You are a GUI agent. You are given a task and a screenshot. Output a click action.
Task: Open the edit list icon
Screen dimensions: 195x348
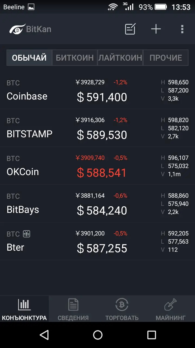tap(130, 29)
